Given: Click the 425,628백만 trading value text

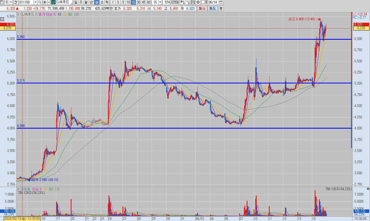Looking at the screenshot, I should 104,8.
